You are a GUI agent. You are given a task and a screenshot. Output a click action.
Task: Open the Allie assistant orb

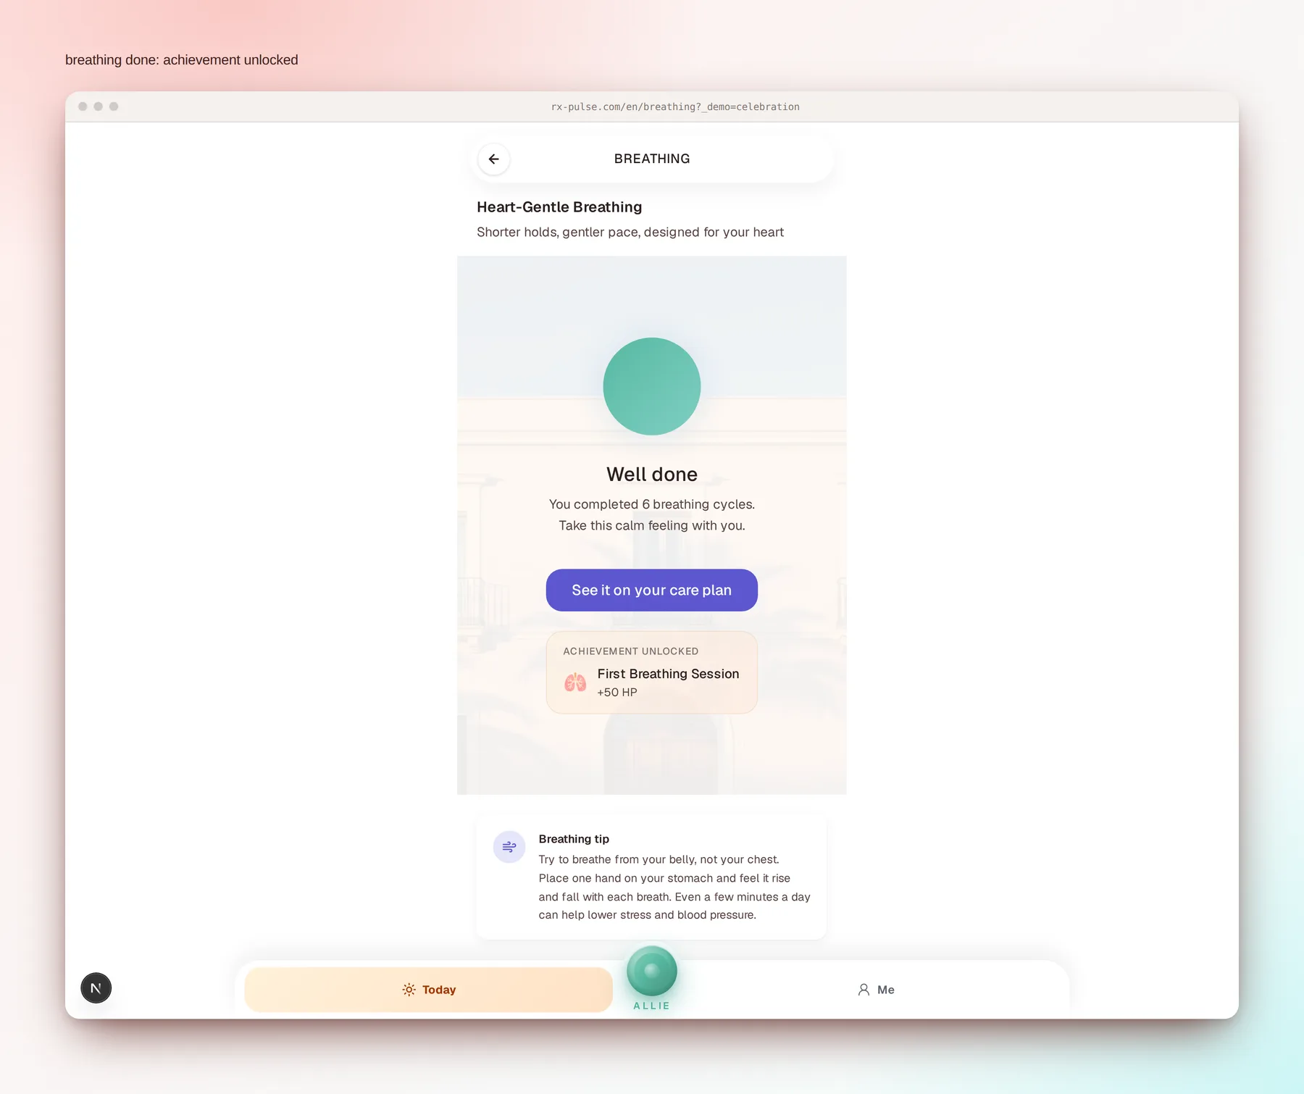point(652,971)
